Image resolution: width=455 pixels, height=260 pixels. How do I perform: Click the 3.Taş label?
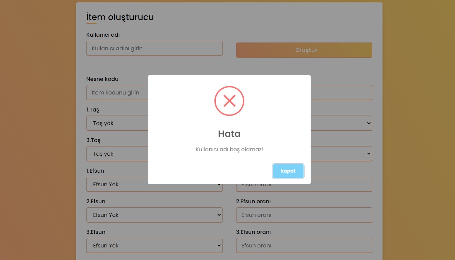(94, 140)
